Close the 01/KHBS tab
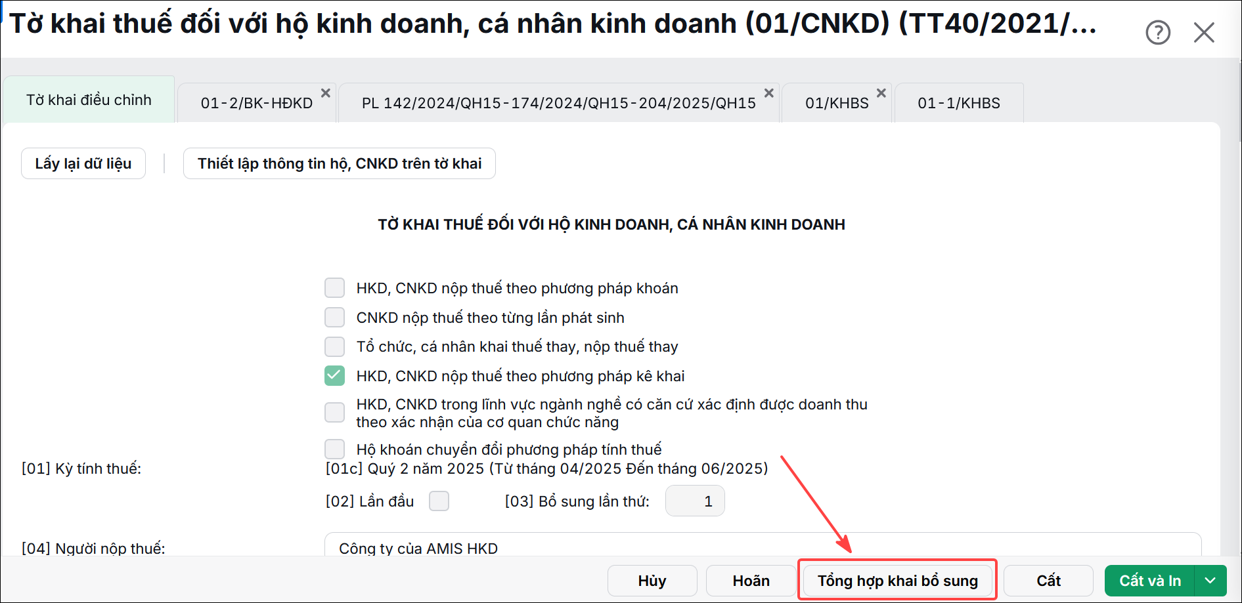 [x=881, y=93]
